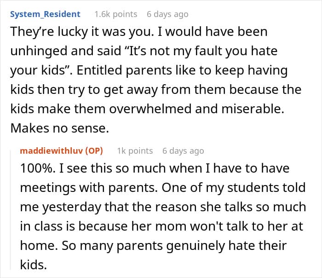Click the reply's "6 days ago" timestamp
322x278 pixels.
(x=183, y=151)
